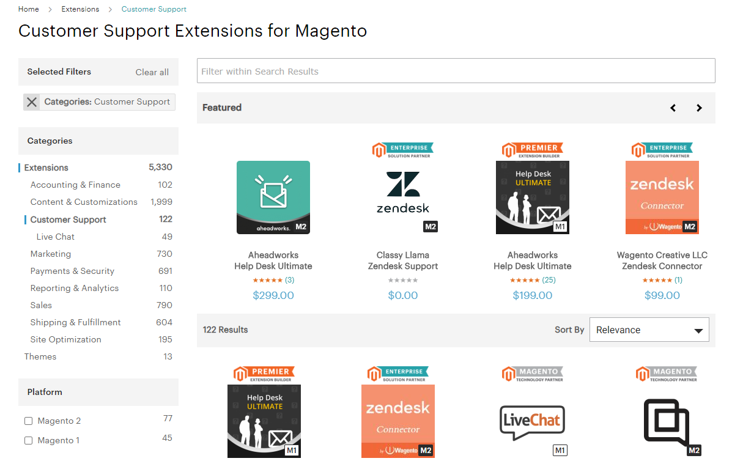Viewport: 732px width, 461px height.
Task: Open Aheadworks green envelope M2 product image
Action: click(x=273, y=197)
